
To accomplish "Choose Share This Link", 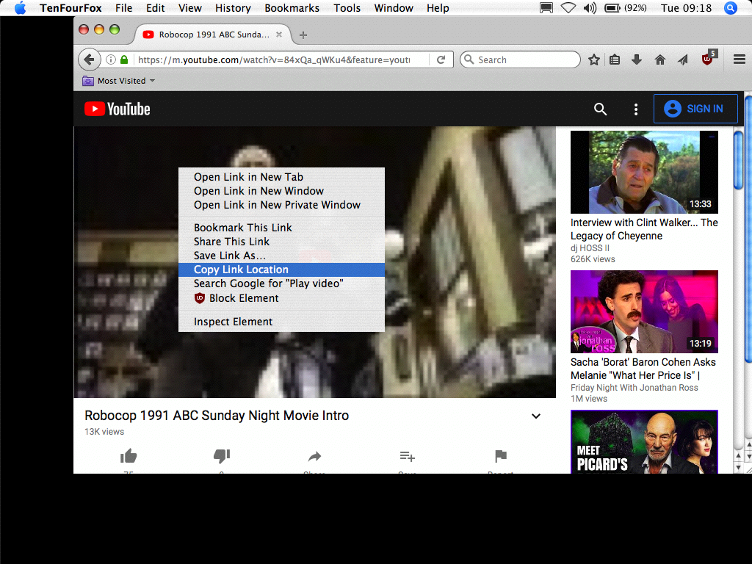I will (281, 242).
